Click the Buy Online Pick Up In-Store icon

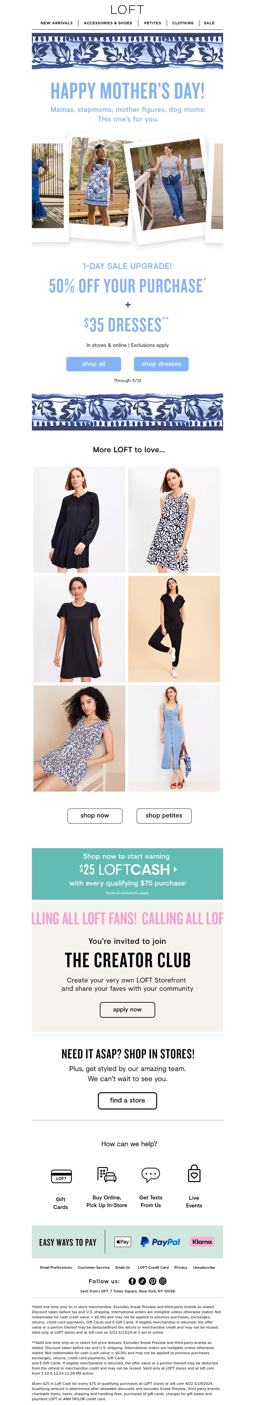[106, 1174]
